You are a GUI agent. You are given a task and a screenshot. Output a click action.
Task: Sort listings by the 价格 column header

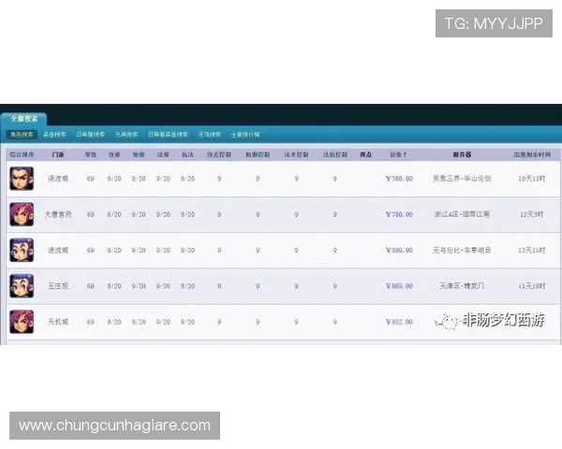tap(398, 153)
